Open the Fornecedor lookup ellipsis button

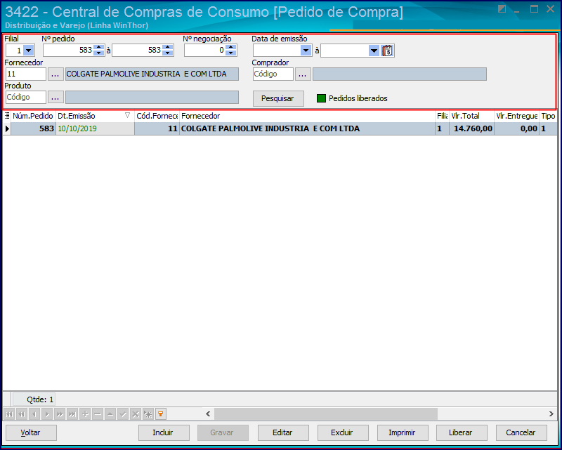coord(55,74)
